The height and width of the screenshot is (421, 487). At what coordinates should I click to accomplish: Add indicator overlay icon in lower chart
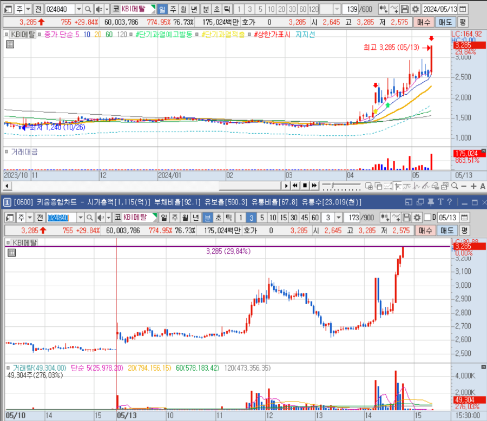pos(396,218)
